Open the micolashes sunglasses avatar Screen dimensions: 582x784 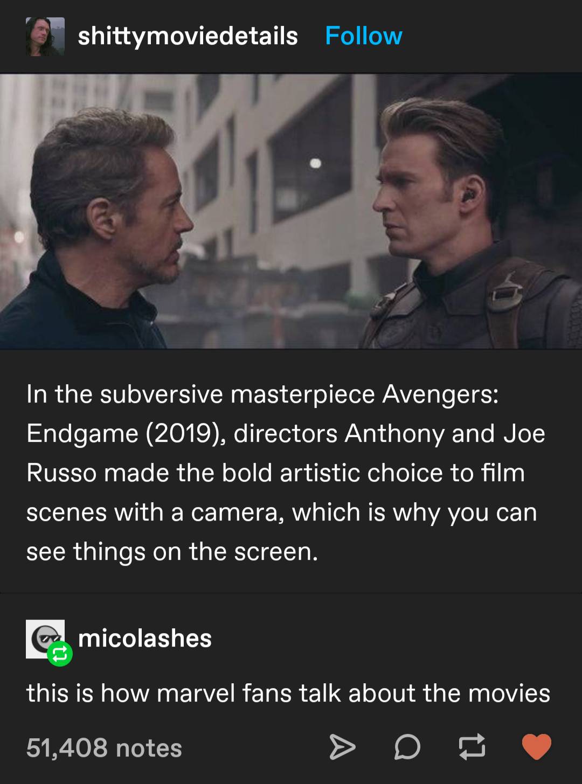coord(45,639)
